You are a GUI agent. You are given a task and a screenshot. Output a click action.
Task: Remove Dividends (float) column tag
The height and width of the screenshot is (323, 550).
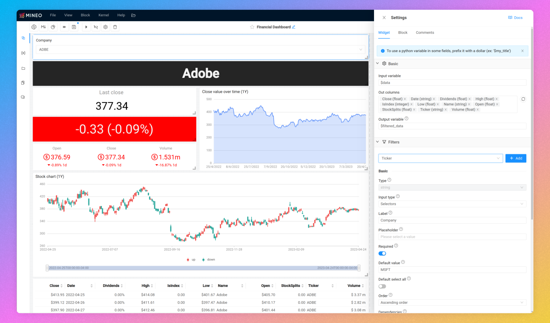[x=469, y=99]
